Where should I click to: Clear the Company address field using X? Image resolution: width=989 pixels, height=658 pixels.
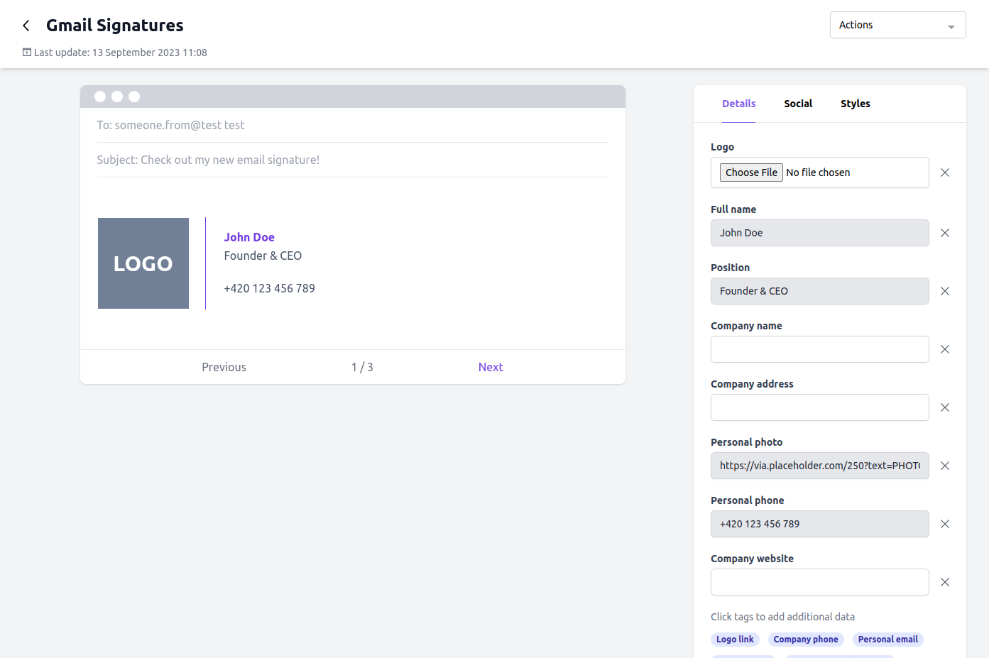pyautogui.click(x=945, y=407)
